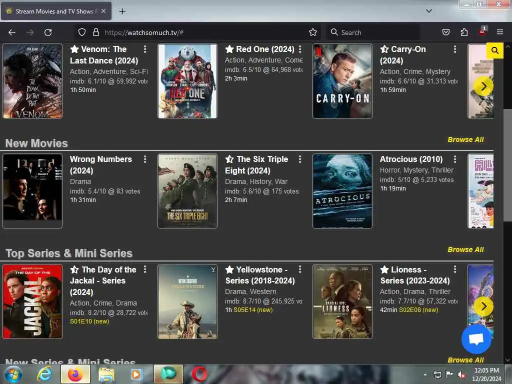Open the Pocket save icon

pyautogui.click(x=445, y=32)
